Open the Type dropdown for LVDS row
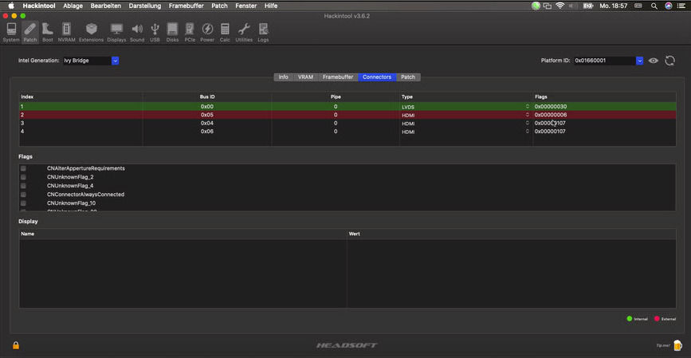691x358 pixels. [x=527, y=107]
